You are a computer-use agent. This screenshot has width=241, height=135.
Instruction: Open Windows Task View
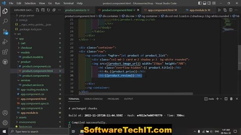(x=73, y=132)
